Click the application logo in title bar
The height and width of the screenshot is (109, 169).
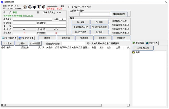(2, 2)
